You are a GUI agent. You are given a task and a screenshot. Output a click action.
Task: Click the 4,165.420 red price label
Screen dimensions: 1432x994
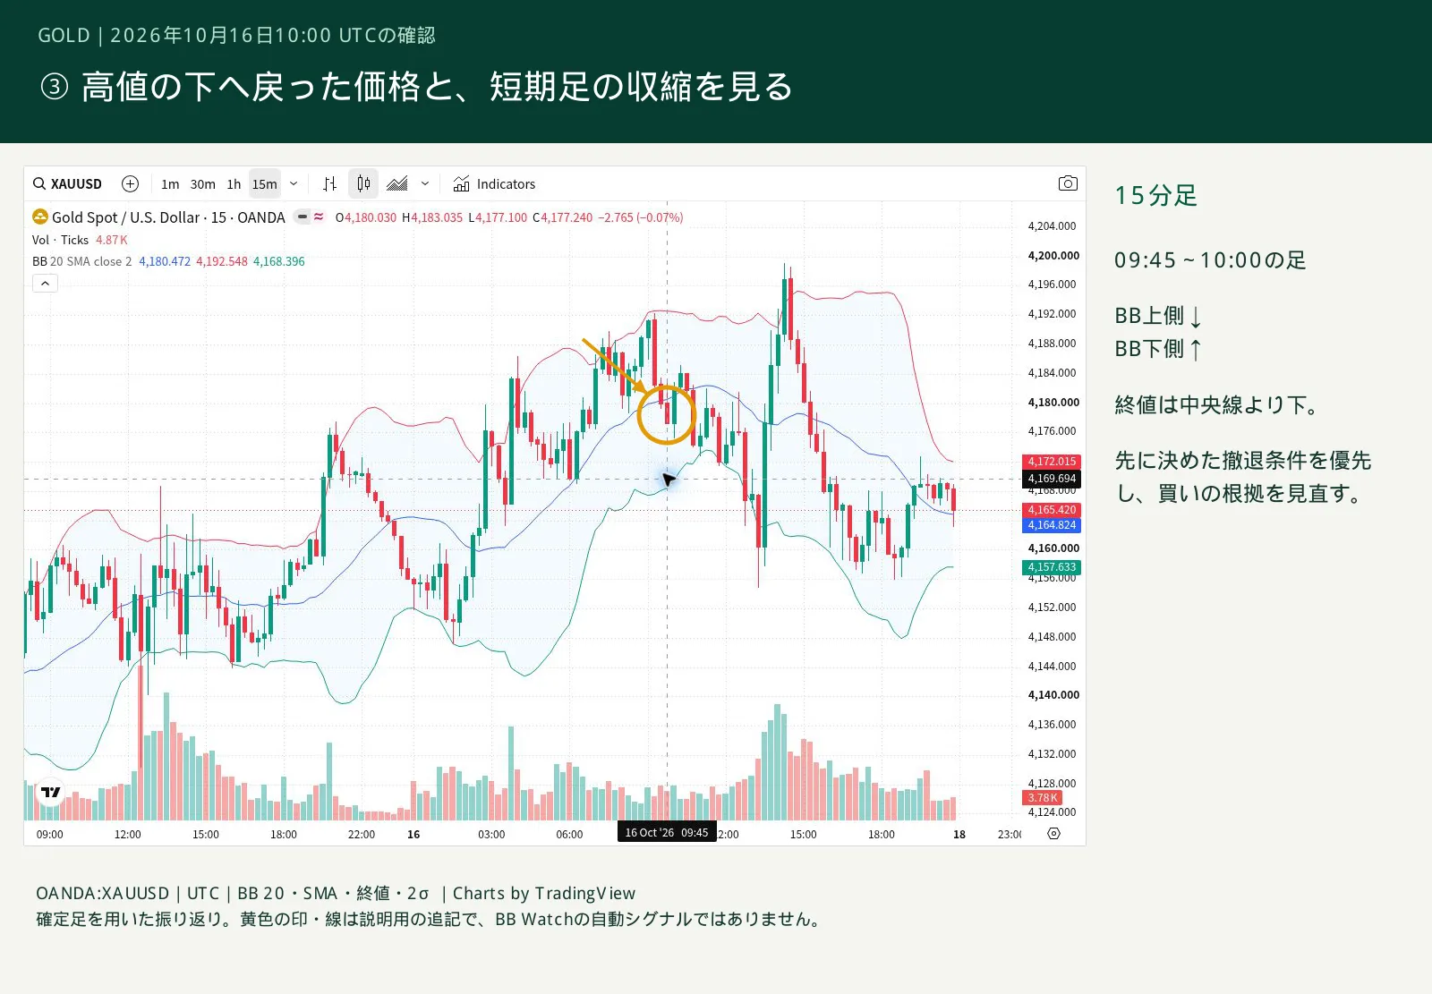[x=1052, y=510]
